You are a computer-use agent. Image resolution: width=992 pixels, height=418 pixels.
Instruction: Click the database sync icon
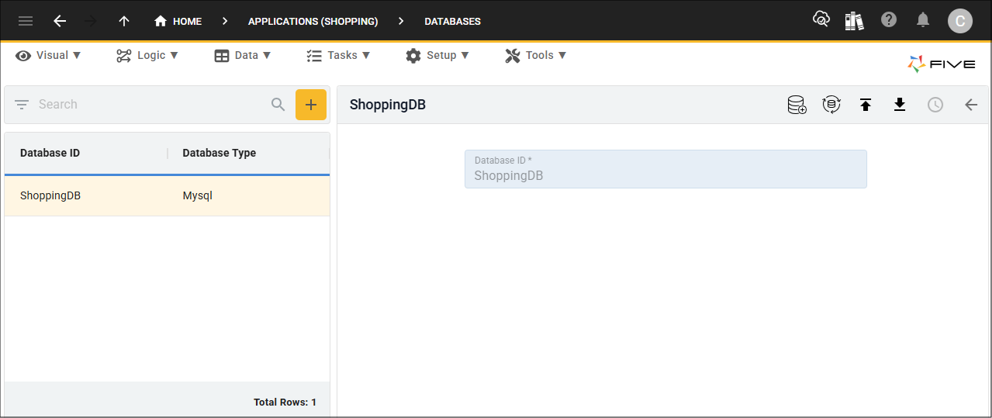tap(831, 105)
